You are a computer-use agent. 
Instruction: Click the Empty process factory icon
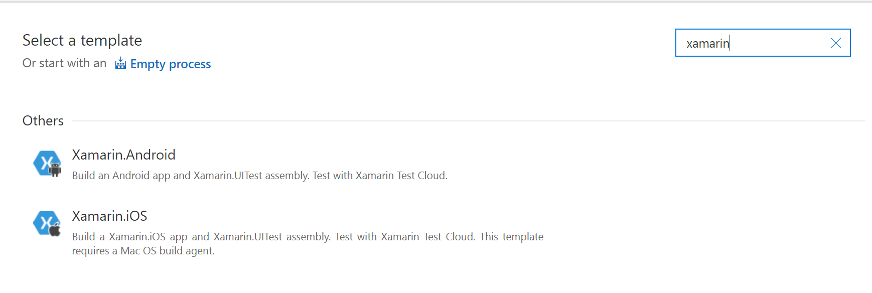[120, 63]
